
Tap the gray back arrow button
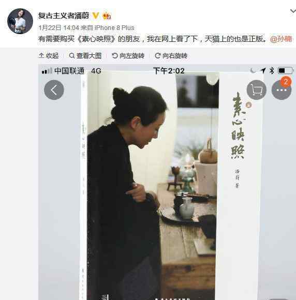tap(54, 90)
